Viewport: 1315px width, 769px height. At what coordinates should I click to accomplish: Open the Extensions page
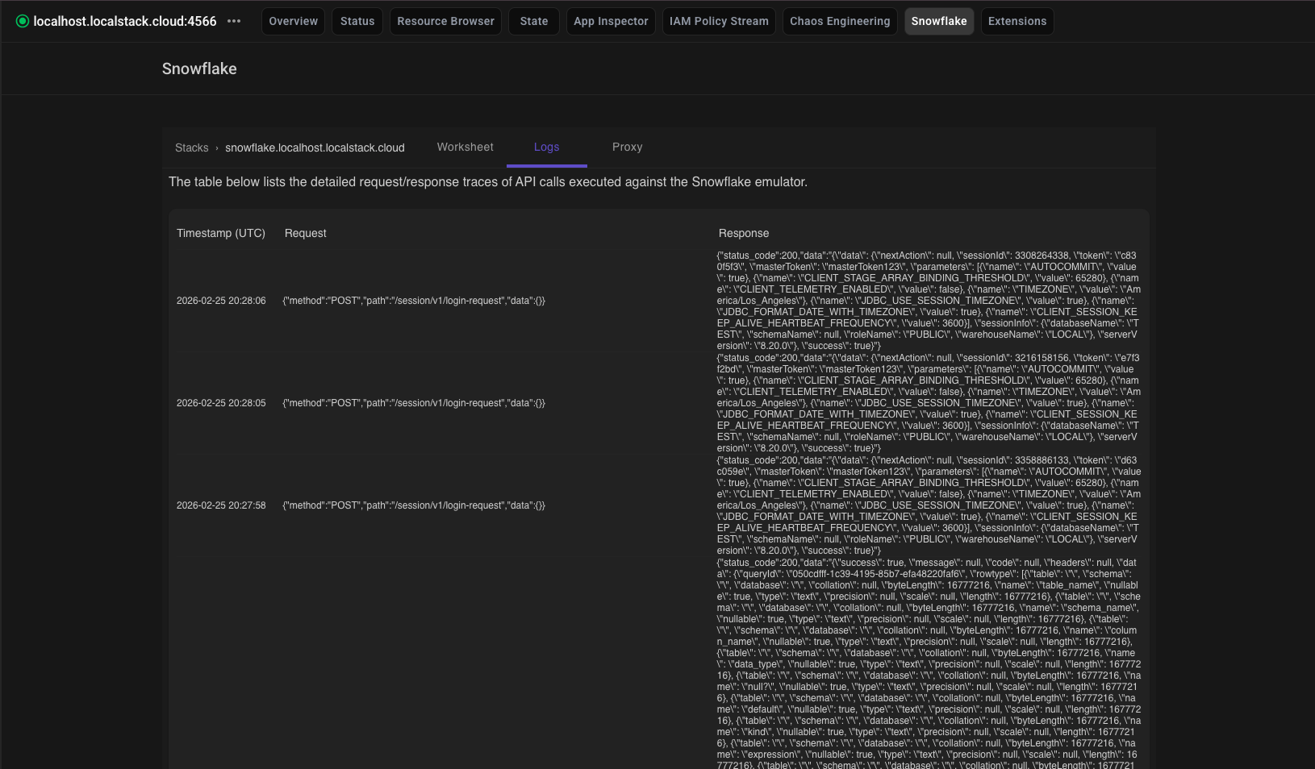click(1016, 21)
